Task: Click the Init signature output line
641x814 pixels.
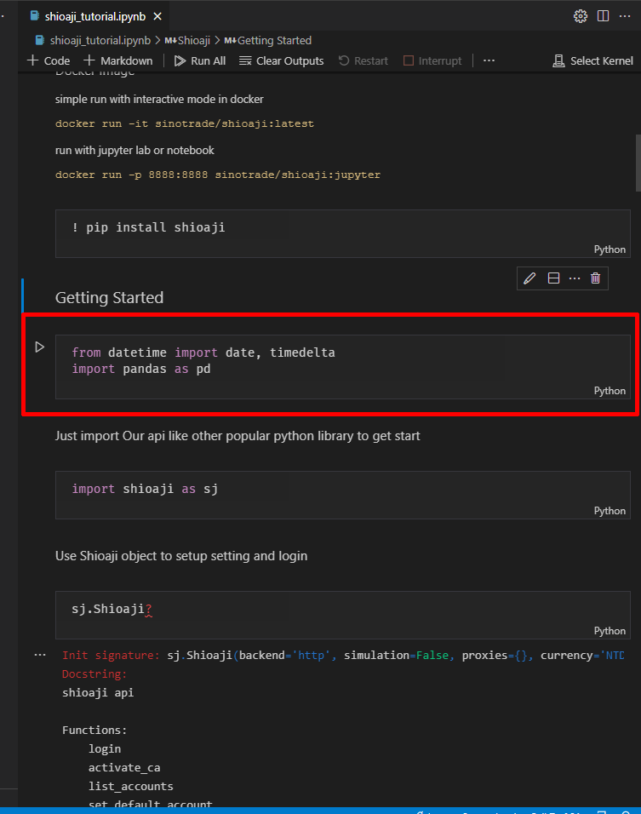Action: [x=342, y=655]
